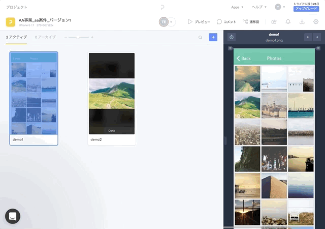Screen dimensions: 325x229
Task: Click the demo1 screen name label
Action: (x=18, y=139)
